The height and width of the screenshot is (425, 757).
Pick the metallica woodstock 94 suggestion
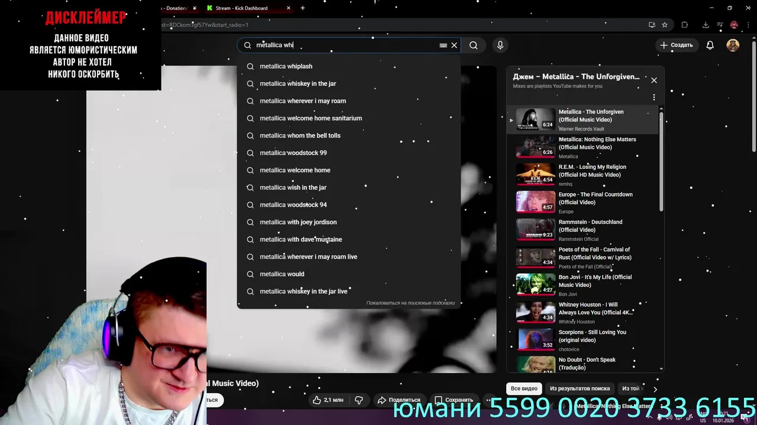click(x=349, y=205)
